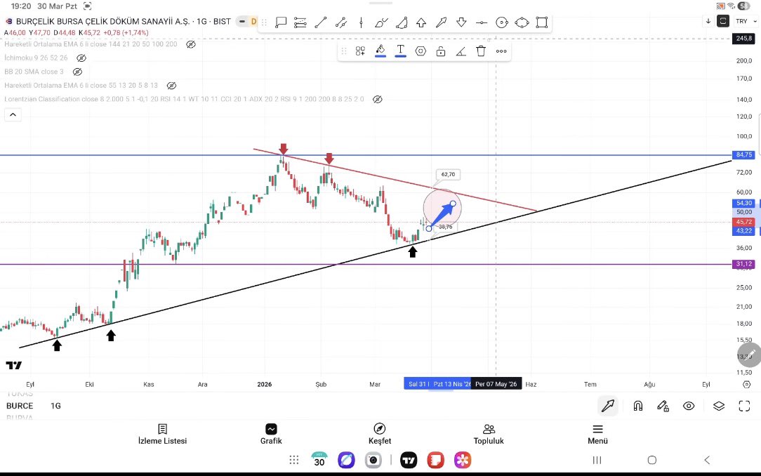Select the vertical line drawing tool

pos(361,22)
